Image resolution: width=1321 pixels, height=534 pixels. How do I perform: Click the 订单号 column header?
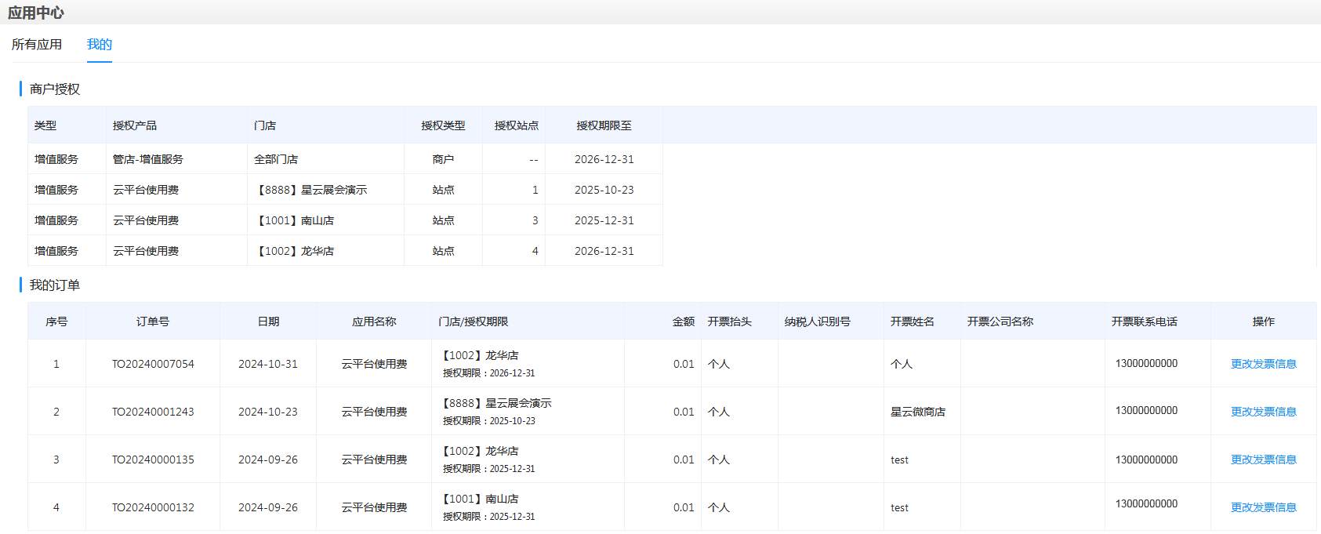(153, 321)
